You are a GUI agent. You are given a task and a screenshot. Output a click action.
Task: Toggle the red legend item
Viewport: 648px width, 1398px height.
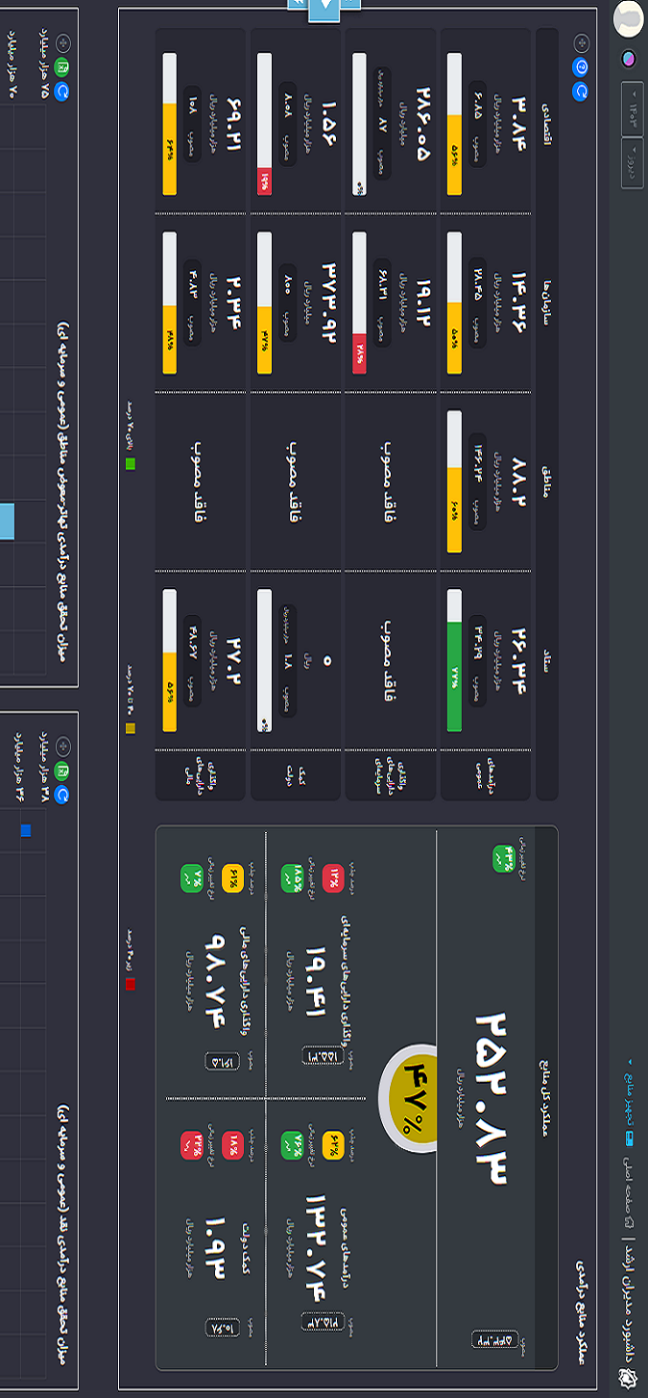pos(131,983)
